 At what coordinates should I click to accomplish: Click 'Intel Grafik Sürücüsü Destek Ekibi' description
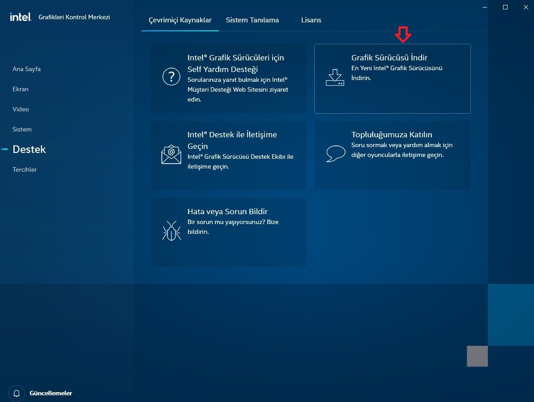pyautogui.click(x=240, y=161)
